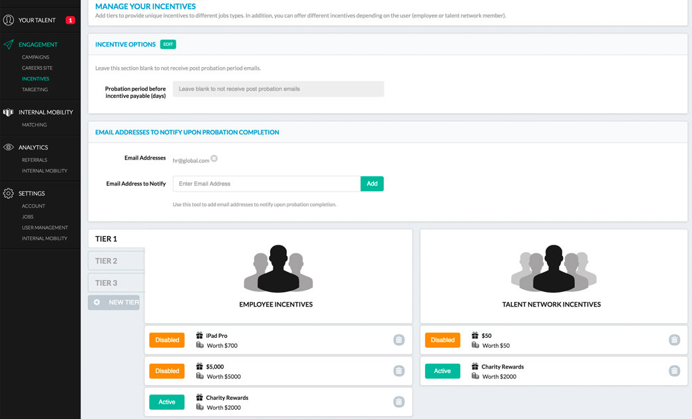Click the Analytics eye icon
This screenshot has width=692, height=419.
click(9, 147)
